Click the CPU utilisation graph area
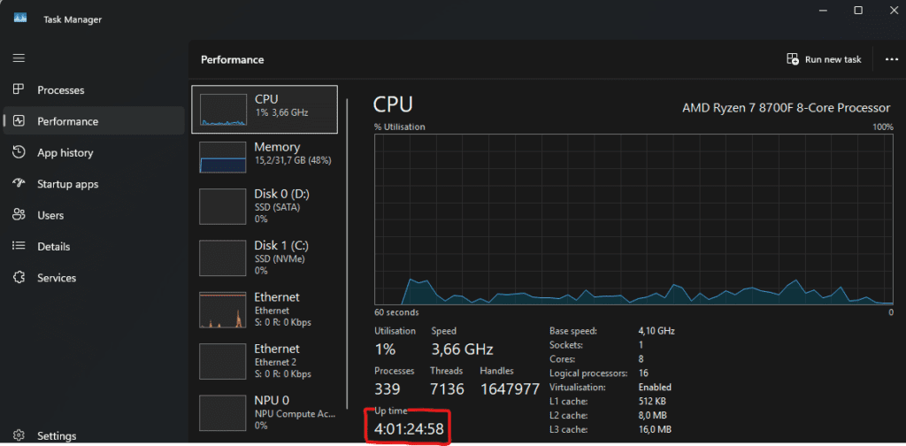 tap(633, 218)
